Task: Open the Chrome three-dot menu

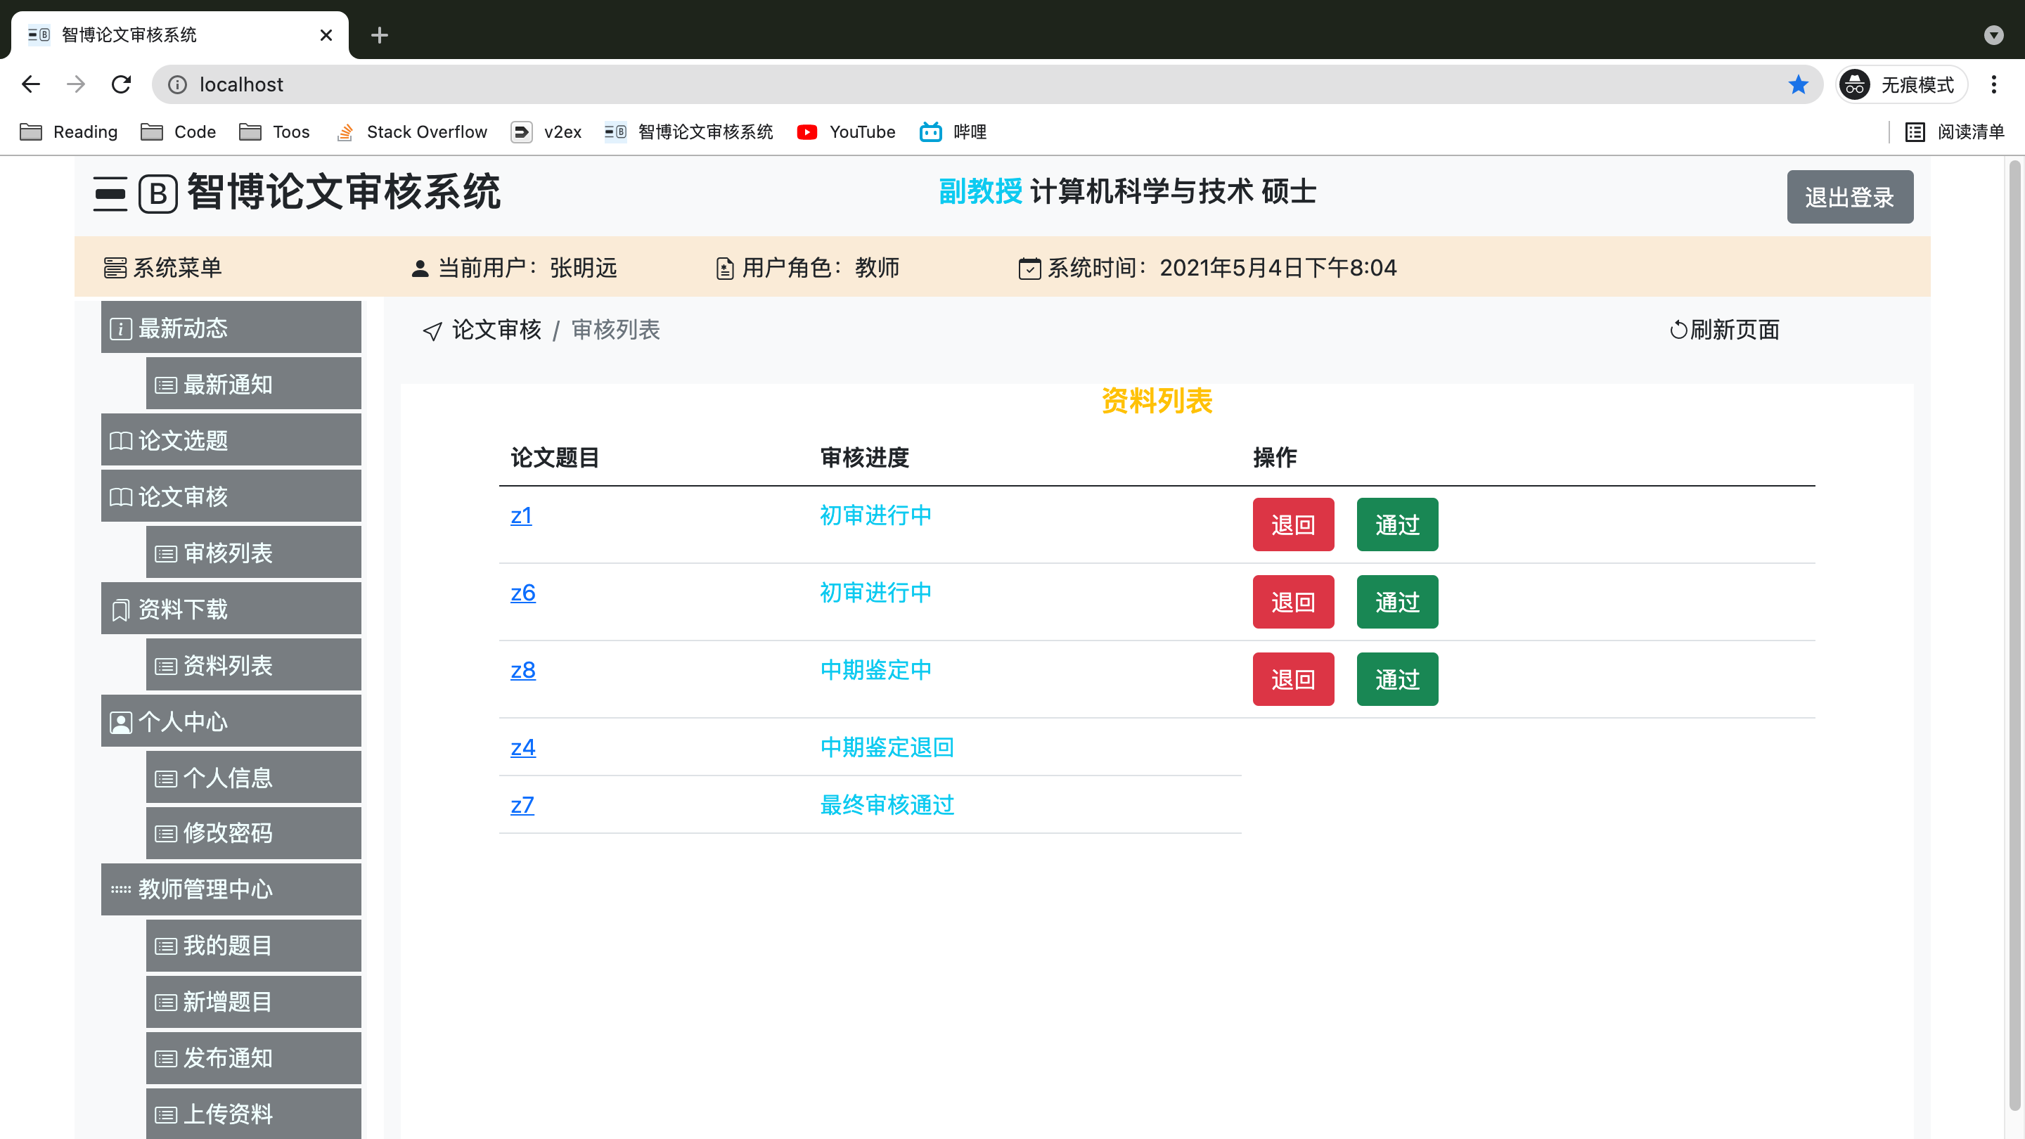Action: (x=1993, y=85)
